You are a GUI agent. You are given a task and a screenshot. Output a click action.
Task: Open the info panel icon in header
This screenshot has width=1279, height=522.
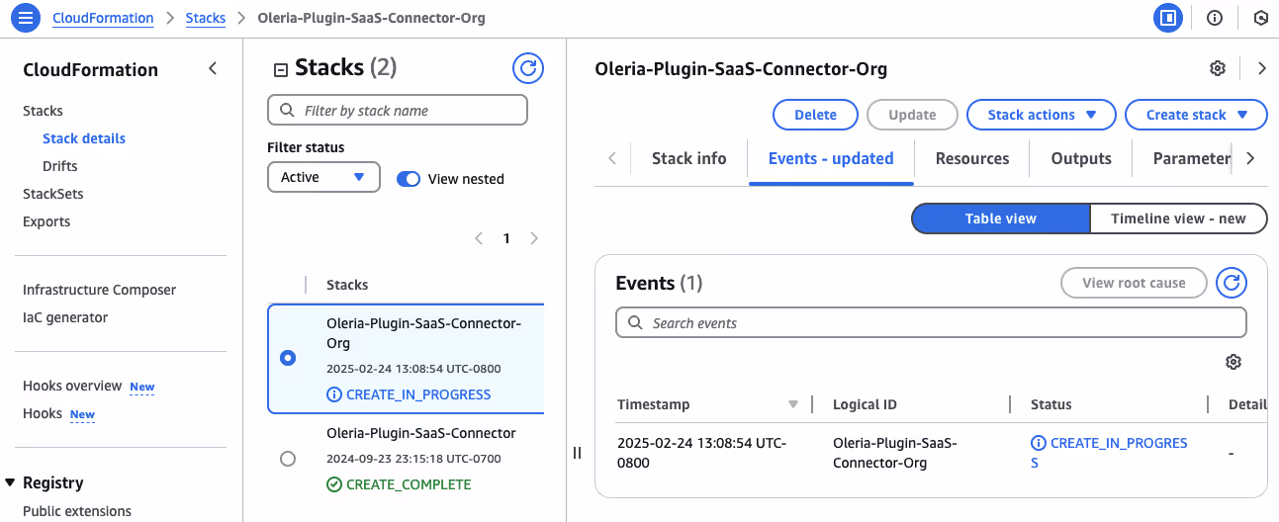click(x=1215, y=18)
